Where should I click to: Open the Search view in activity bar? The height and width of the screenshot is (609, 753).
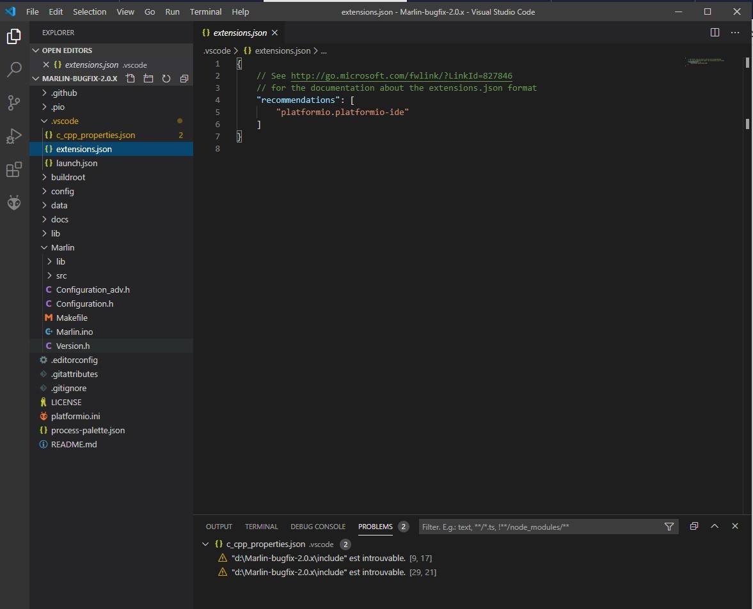click(14, 70)
